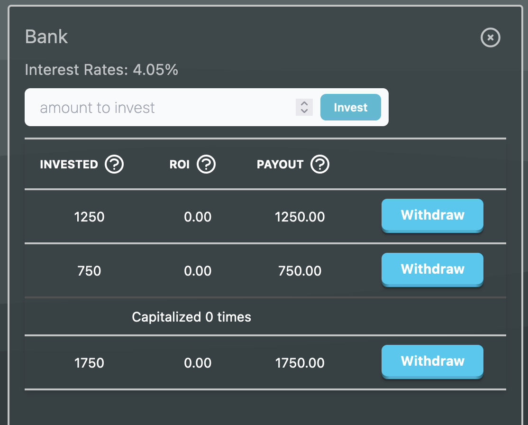The image size is (528, 425).
Task: Click the Interest Rates 4.05% text
Action: click(x=101, y=70)
